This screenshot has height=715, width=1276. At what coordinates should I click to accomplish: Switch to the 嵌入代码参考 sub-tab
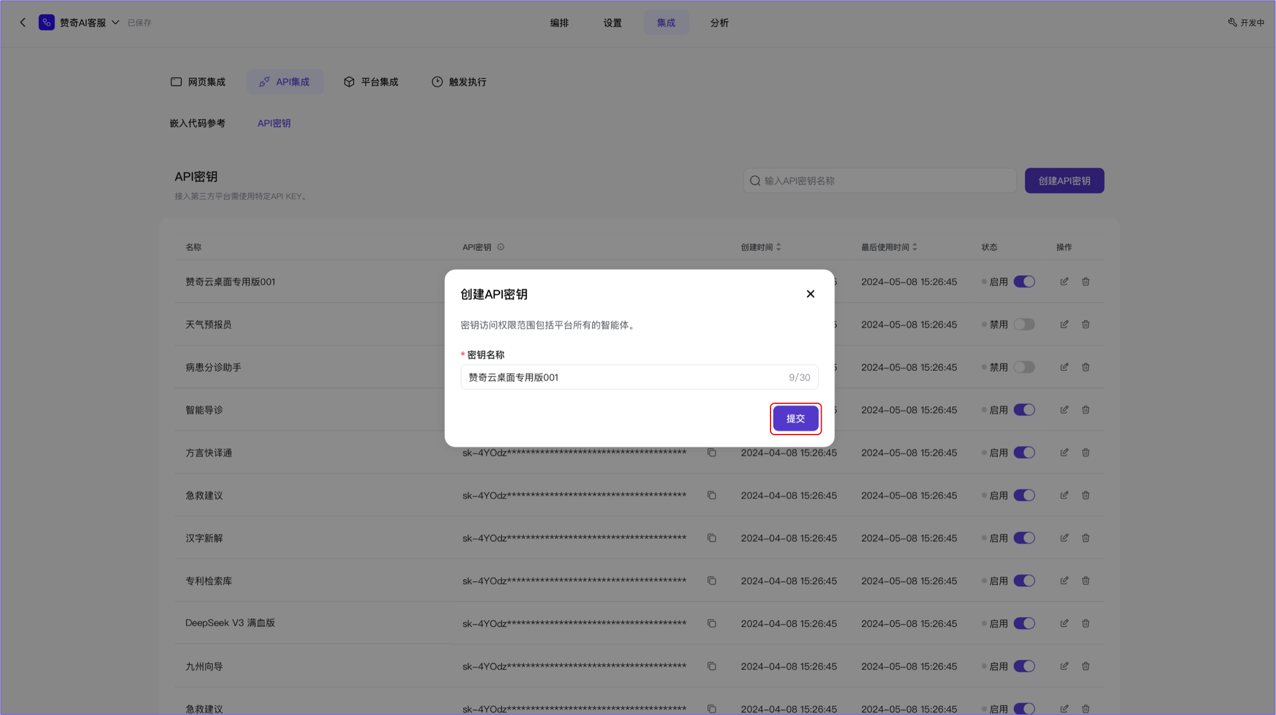coord(198,123)
